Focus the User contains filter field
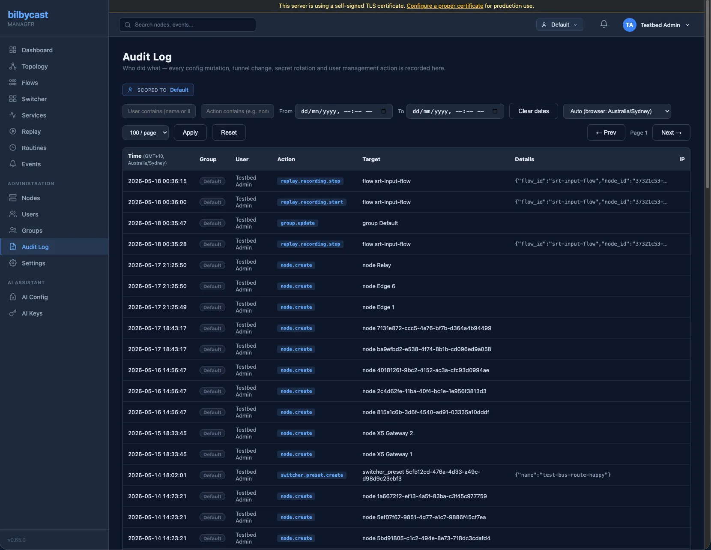 pos(159,111)
